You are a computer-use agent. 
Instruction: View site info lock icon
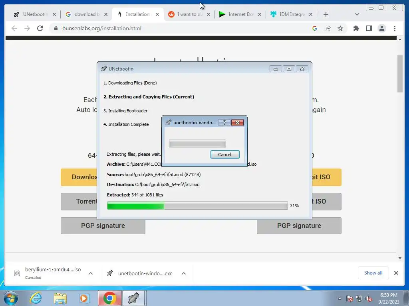point(56,28)
